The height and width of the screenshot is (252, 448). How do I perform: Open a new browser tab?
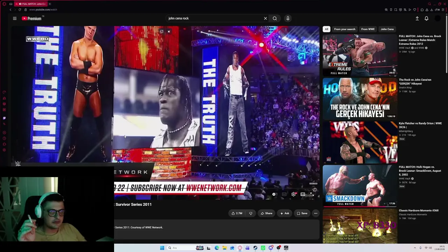click(50, 4)
